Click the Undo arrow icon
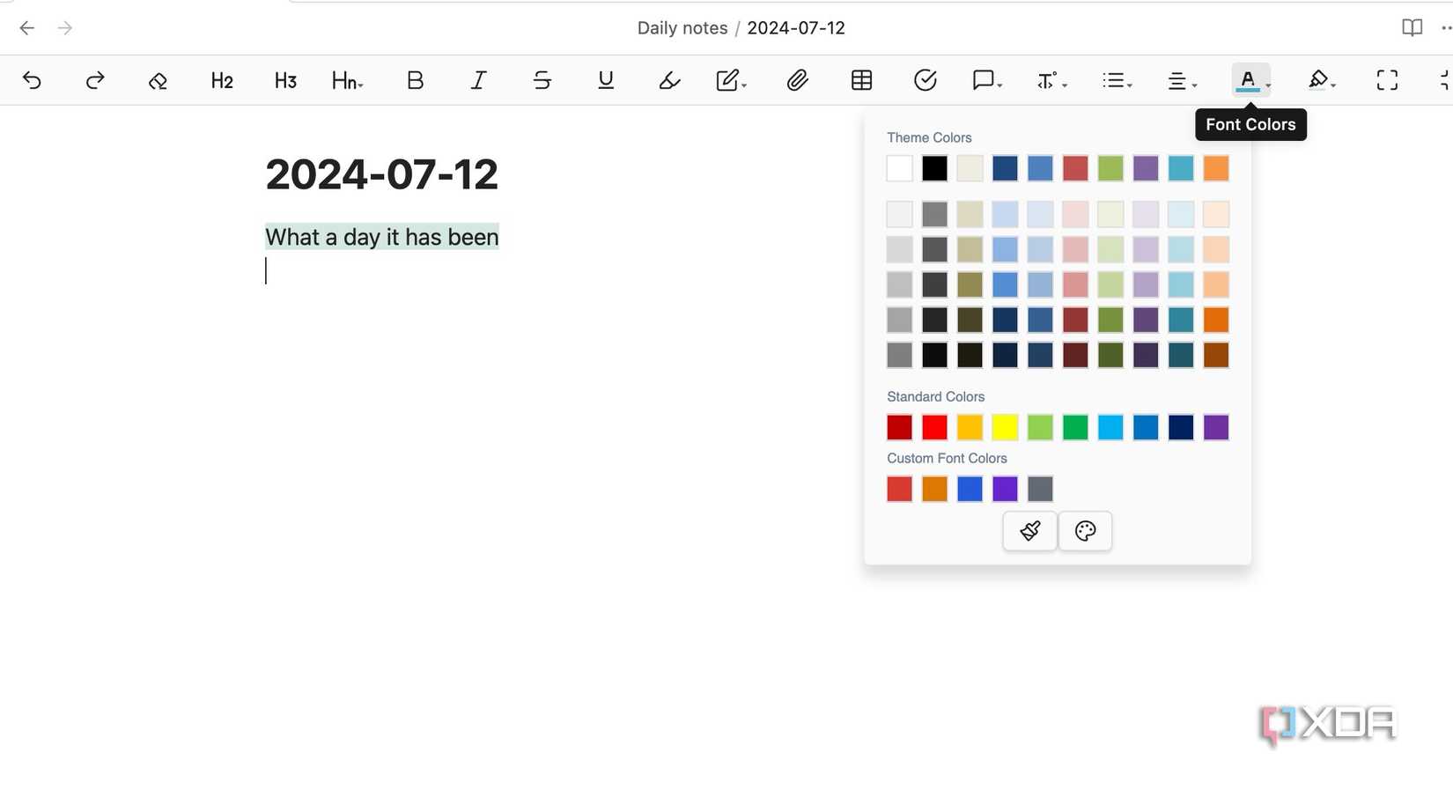The height and width of the screenshot is (804, 1453). pos(32,80)
